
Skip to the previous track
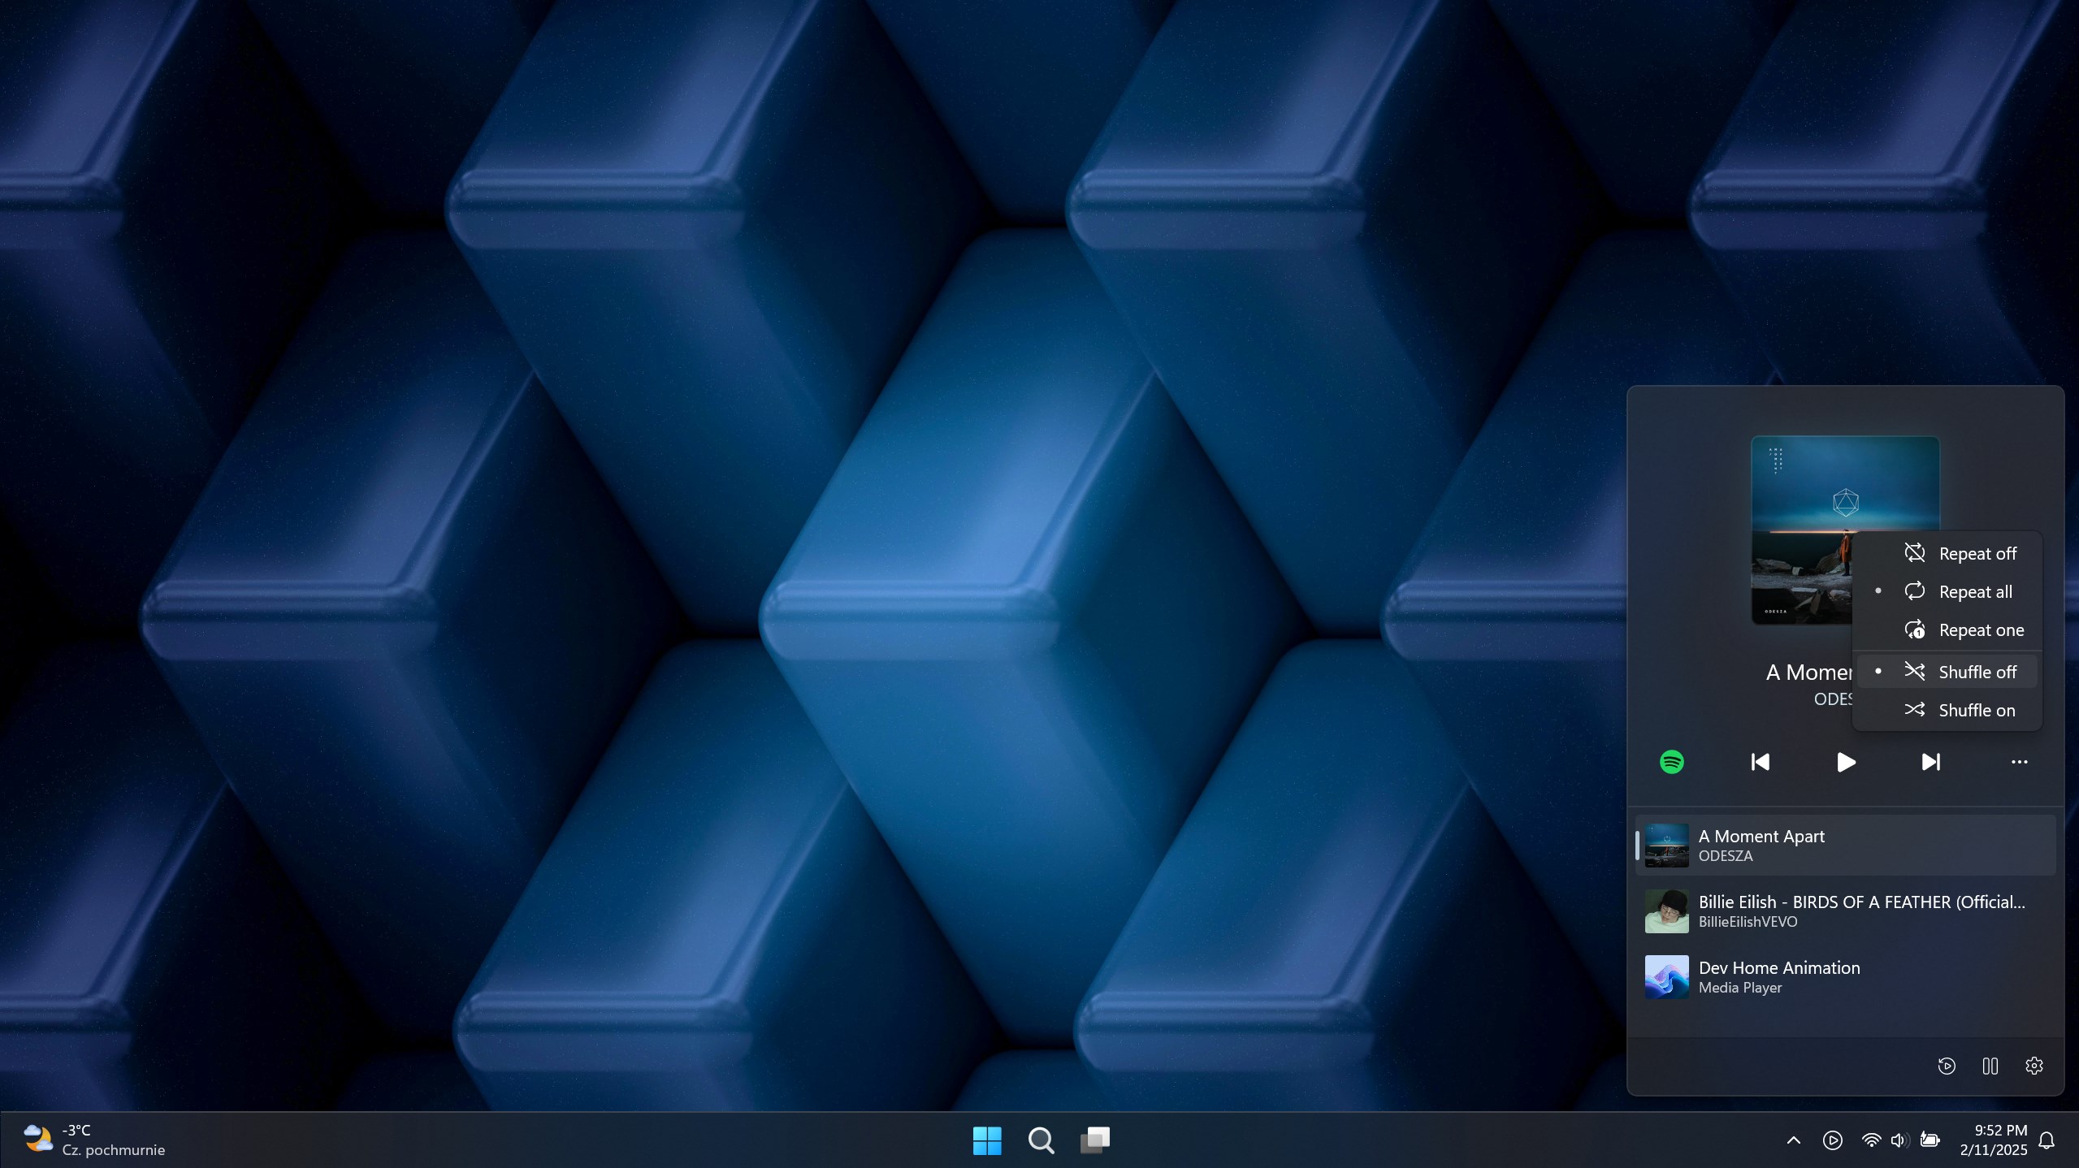coord(1760,762)
